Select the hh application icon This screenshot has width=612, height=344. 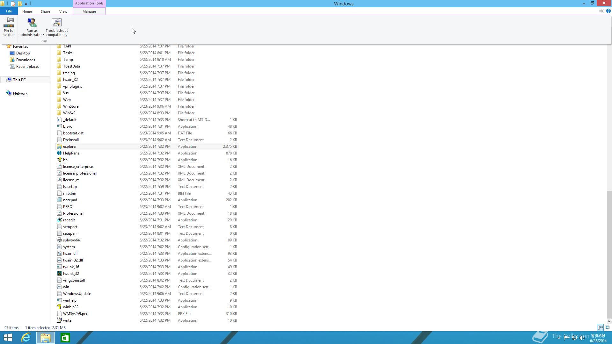click(59, 160)
